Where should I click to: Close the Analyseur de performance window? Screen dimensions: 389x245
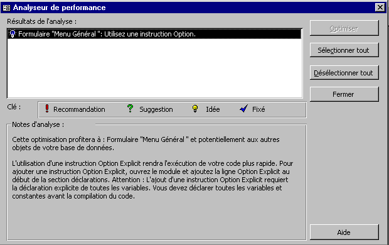pyautogui.click(x=380, y=8)
